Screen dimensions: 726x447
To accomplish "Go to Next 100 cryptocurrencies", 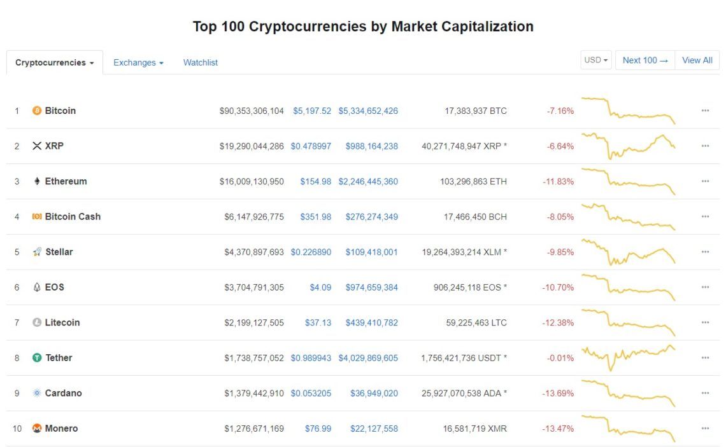I will coord(645,60).
